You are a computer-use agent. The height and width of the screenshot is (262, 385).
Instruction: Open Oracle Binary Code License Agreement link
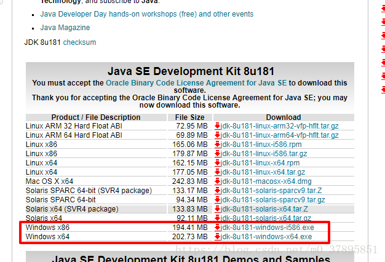pyautogui.click(x=196, y=83)
